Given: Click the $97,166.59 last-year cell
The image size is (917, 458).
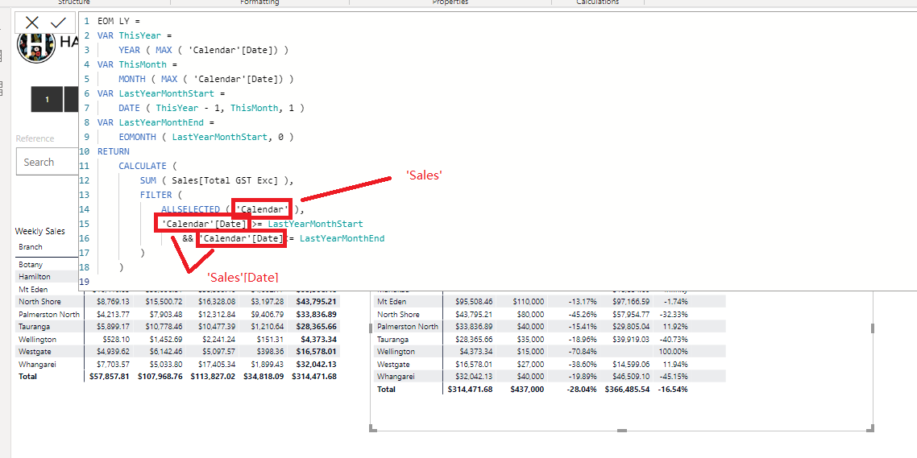Looking at the screenshot, I should point(630,301).
